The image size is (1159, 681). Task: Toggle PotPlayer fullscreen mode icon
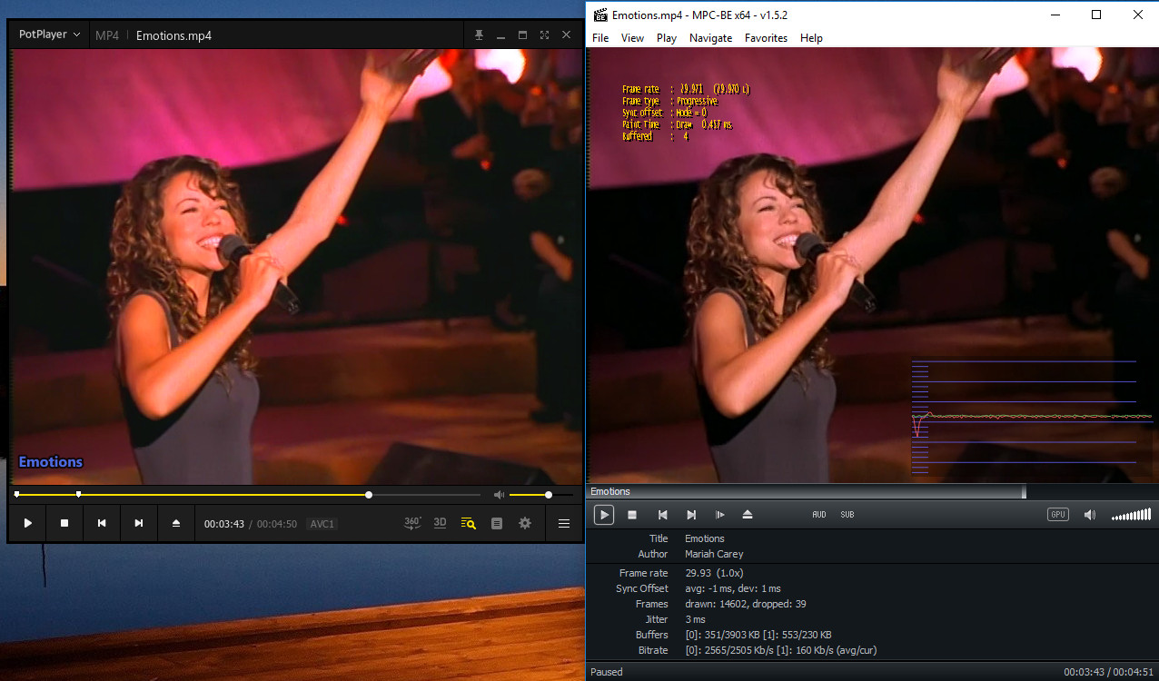pyautogui.click(x=544, y=35)
